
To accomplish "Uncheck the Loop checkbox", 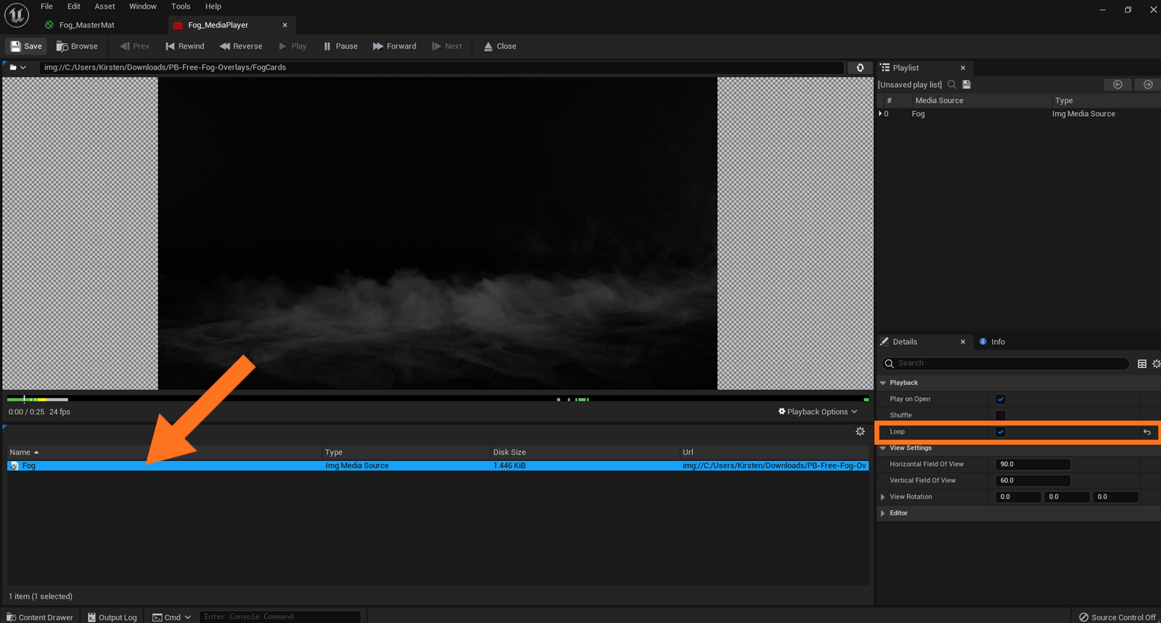I will tap(1001, 432).
